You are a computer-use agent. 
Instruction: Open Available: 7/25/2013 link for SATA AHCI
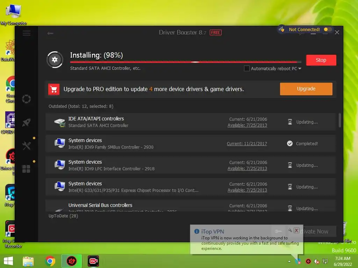pos(247,125)
